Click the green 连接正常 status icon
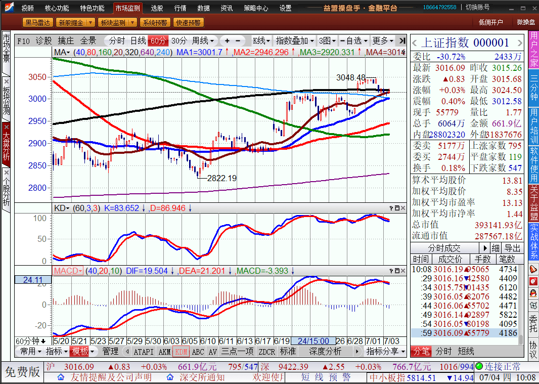Viewport: 539px width, 384px height. [x=479, y=366]
